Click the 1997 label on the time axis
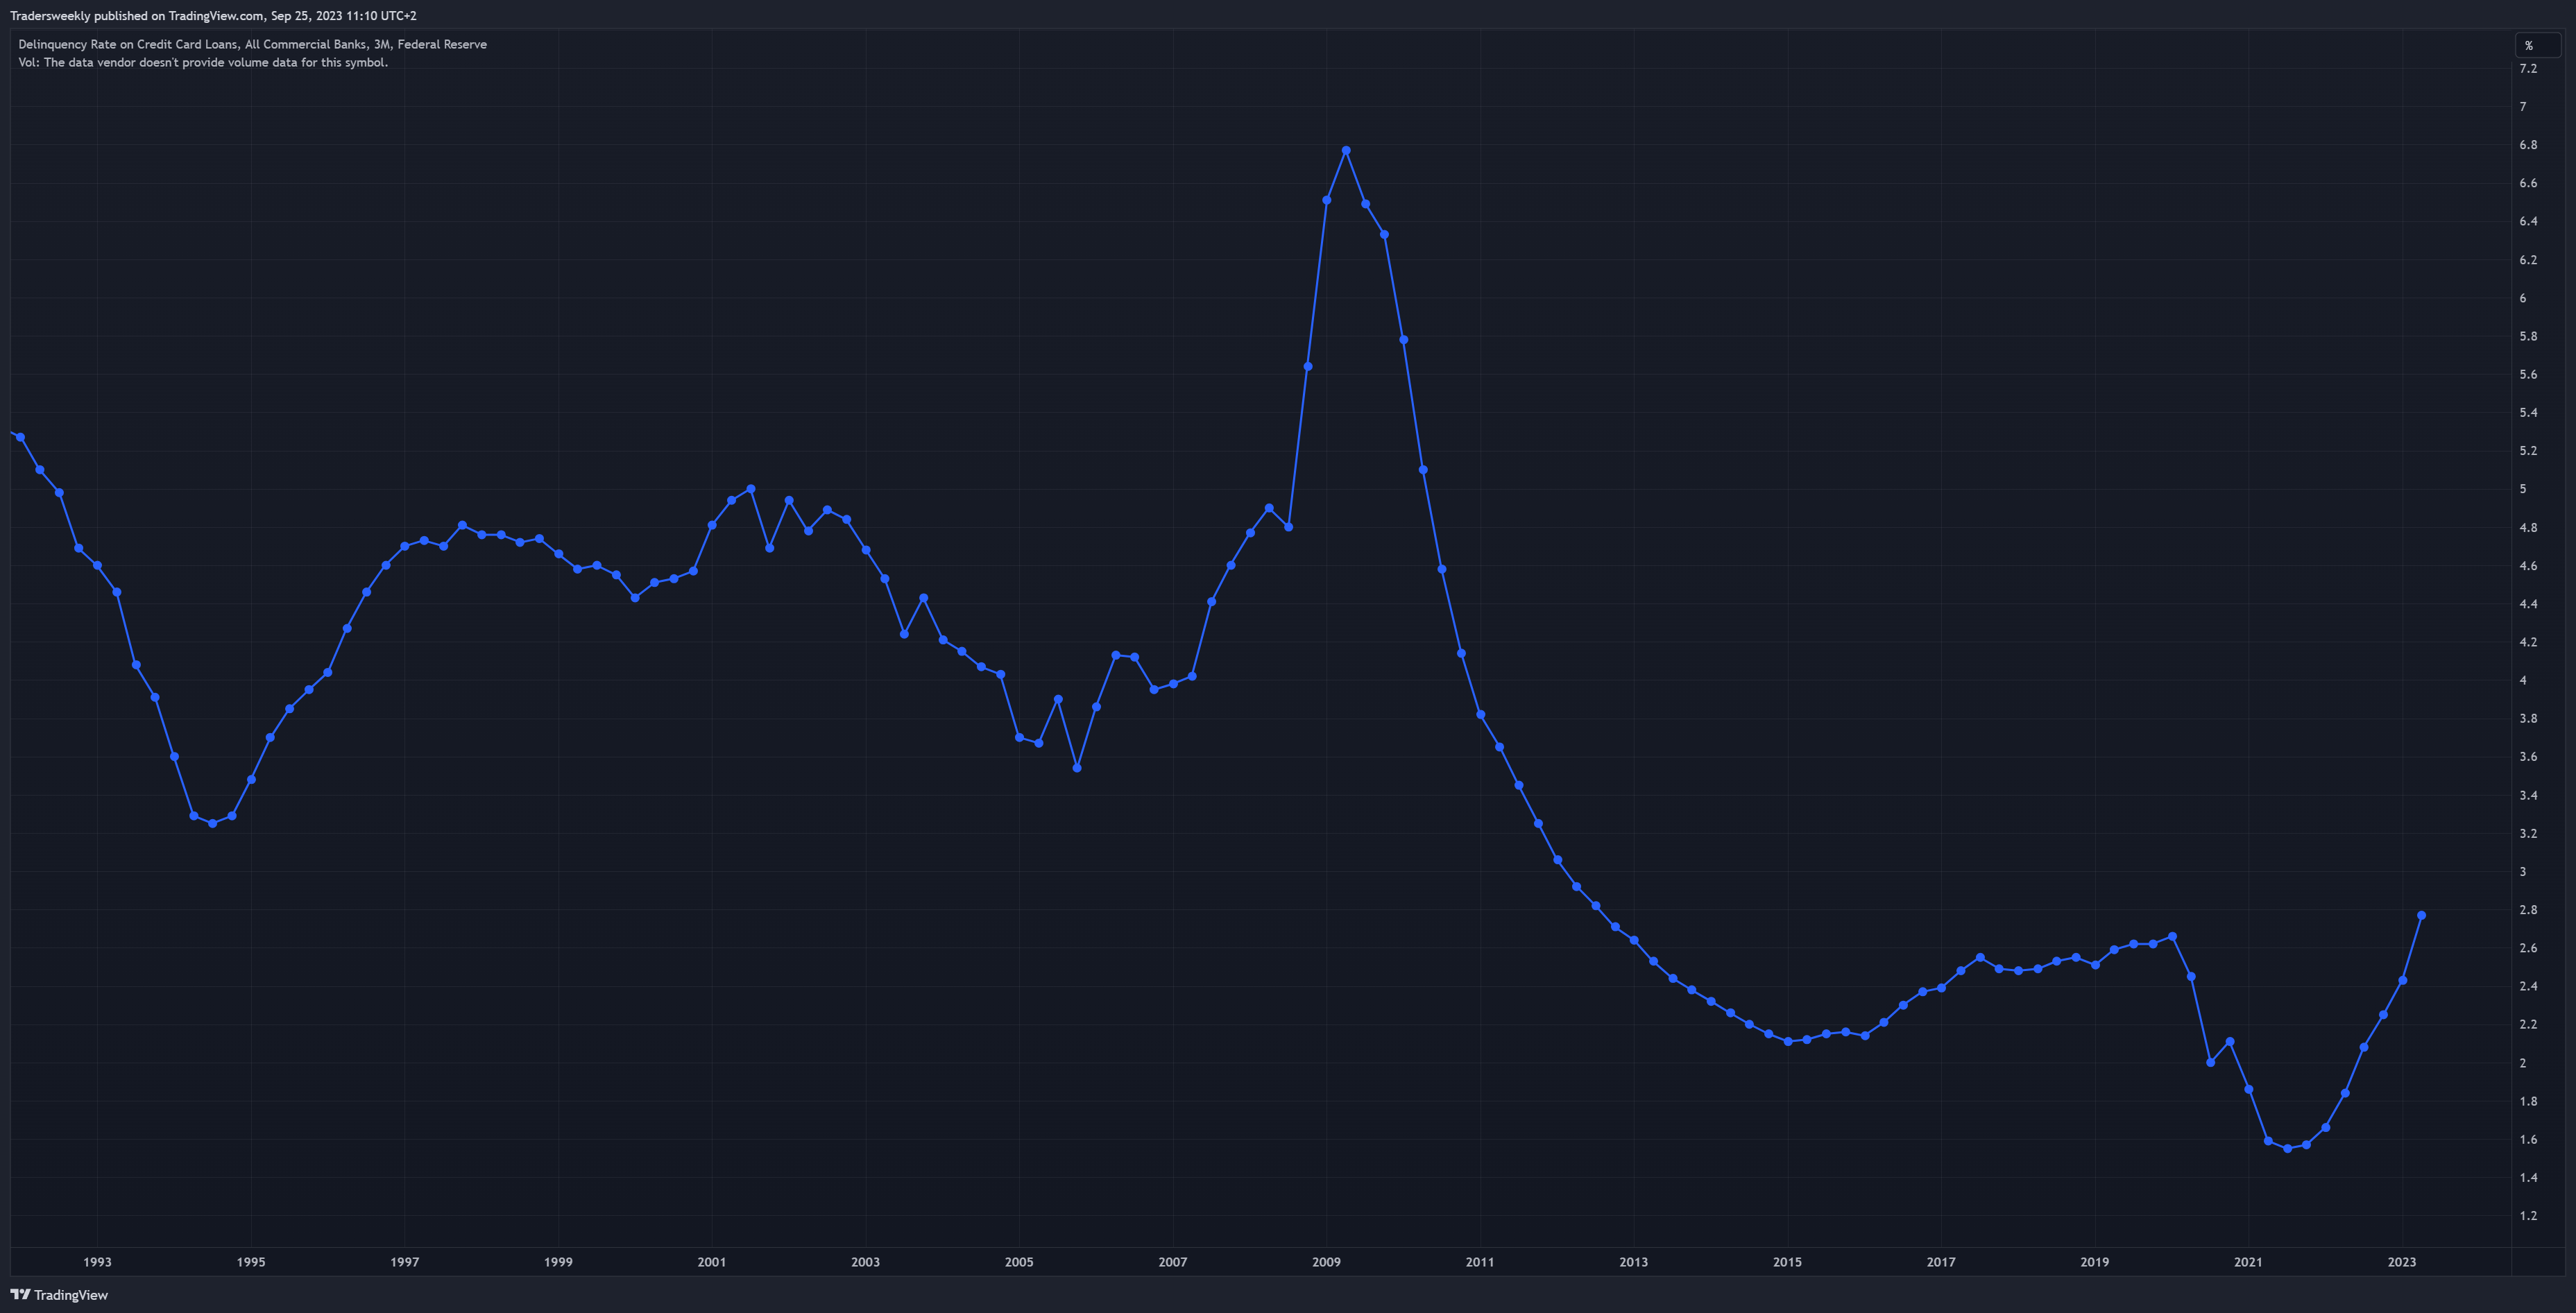Image resolution: width=2576 pixels, height=1313 pixels. click(404, 1262)
